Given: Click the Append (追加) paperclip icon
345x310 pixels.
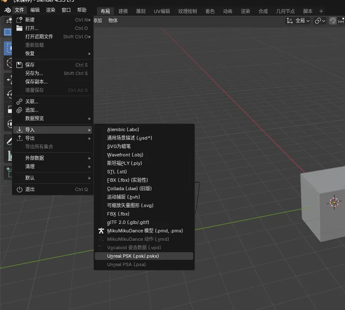Looking at the screenshot, I should (19, 110).
